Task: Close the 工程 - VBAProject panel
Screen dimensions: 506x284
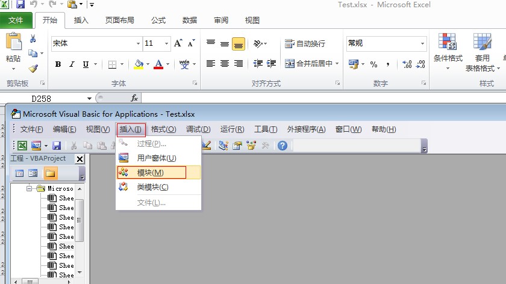Action: pyautogui.click(x=80, y=159)
